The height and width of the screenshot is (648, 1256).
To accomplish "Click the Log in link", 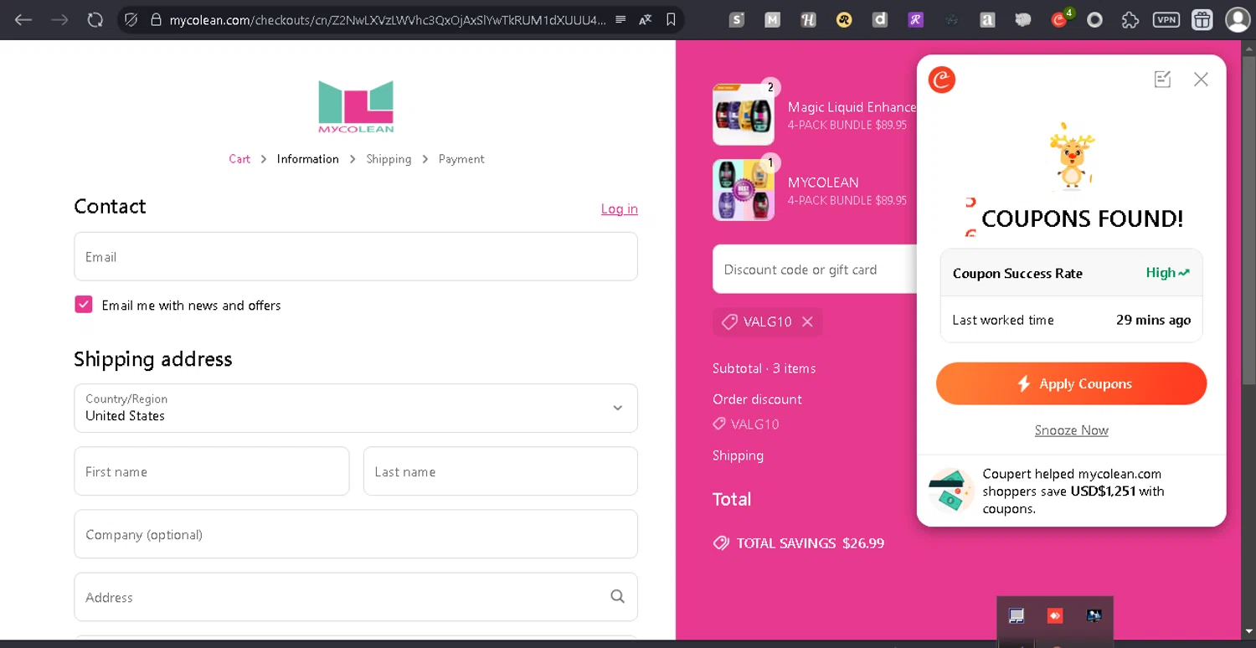I will coord(620,209).
